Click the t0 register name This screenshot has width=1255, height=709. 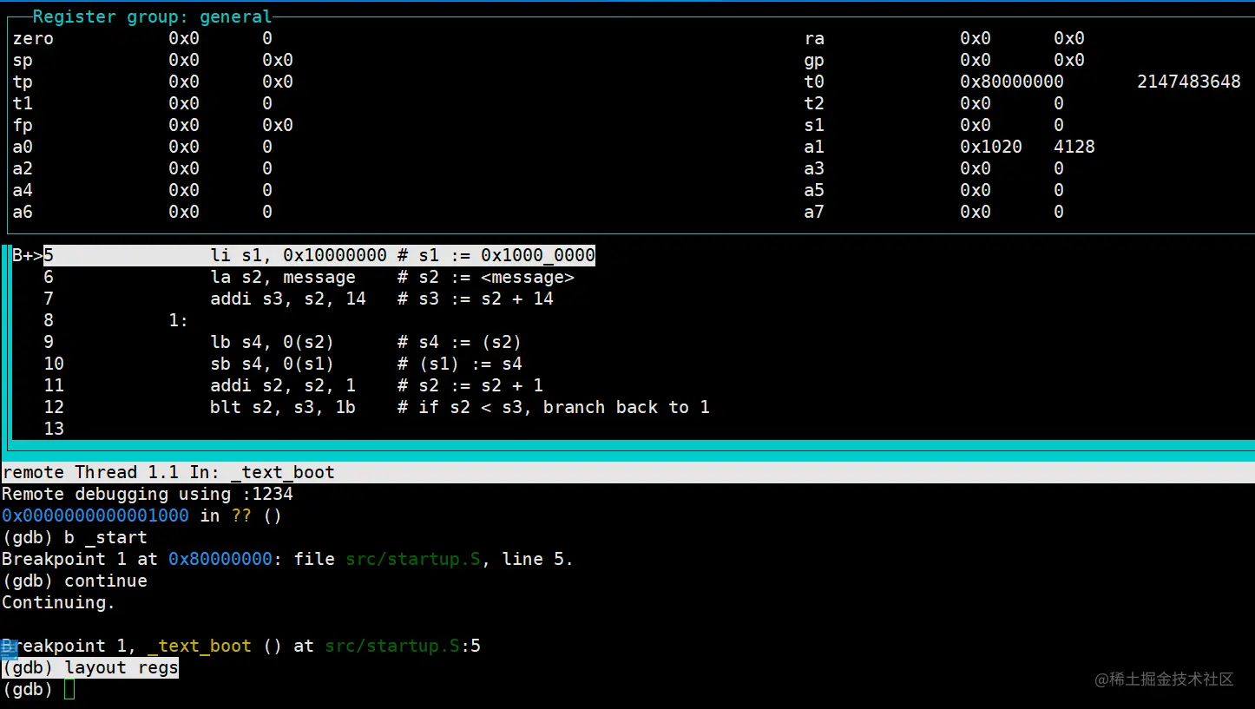(x=814, y=82)
